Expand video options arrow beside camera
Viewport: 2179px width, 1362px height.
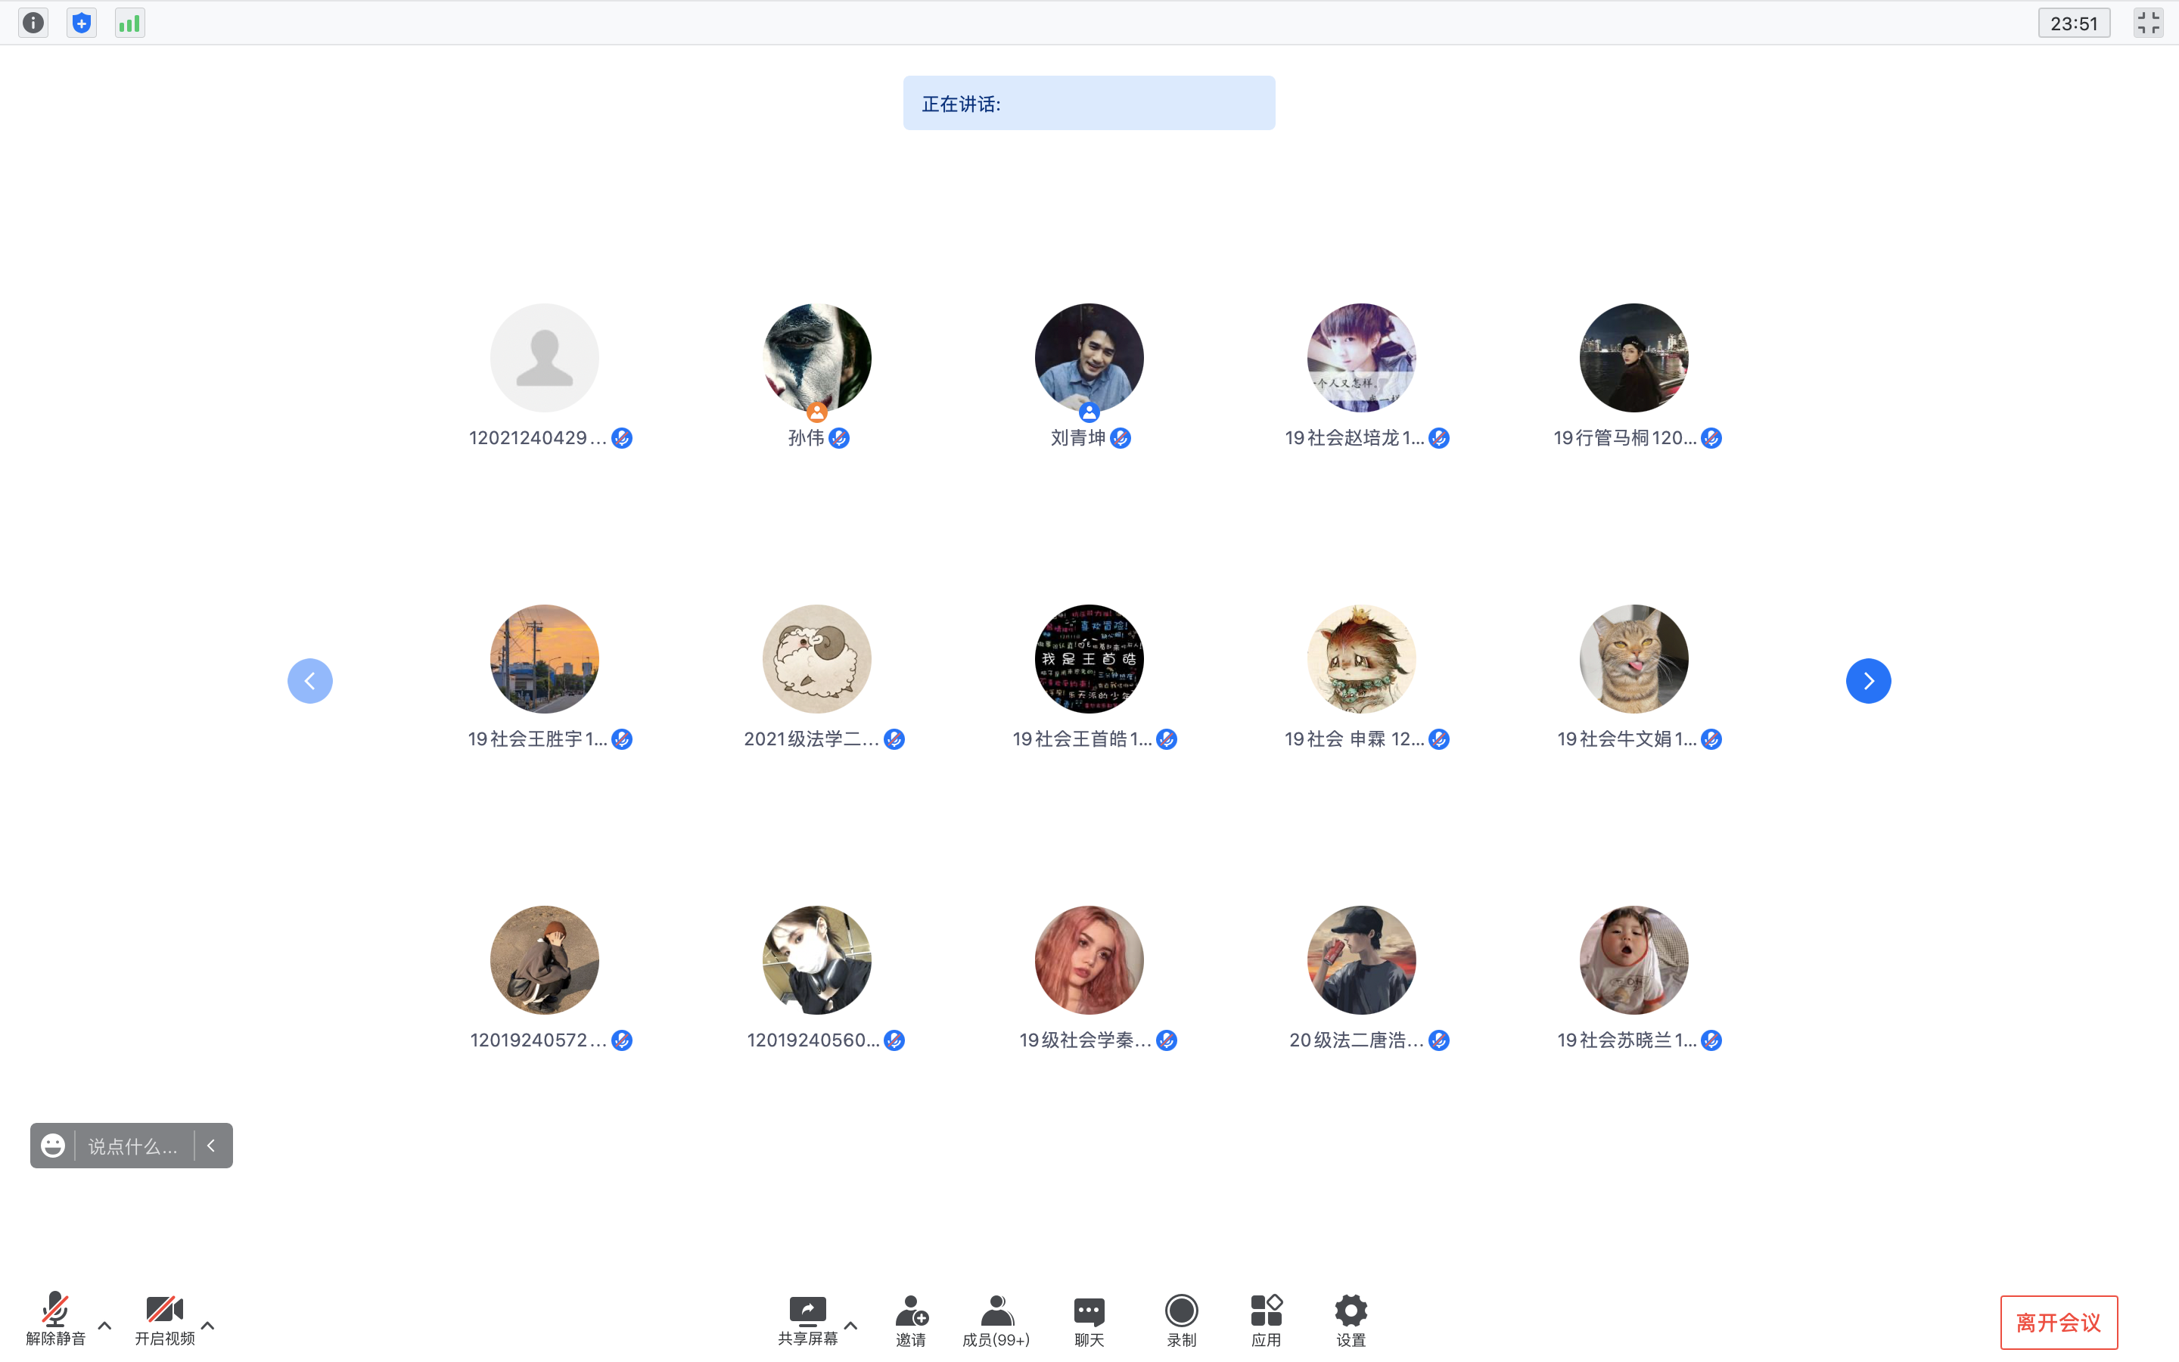point(208,1325)
